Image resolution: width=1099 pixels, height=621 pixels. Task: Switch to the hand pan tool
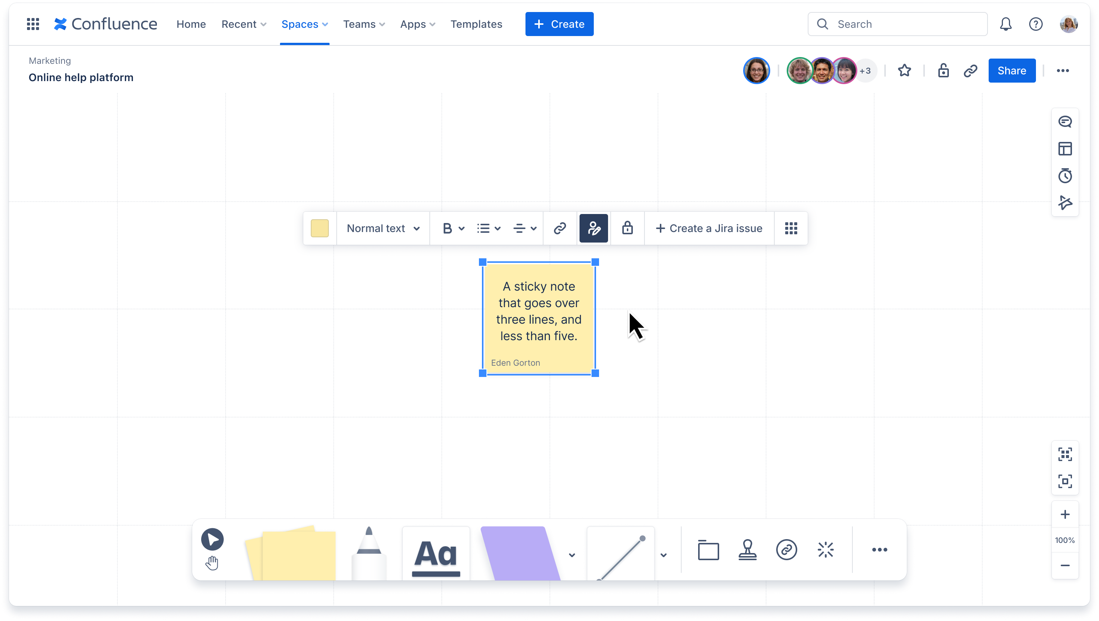click(212, 564)
